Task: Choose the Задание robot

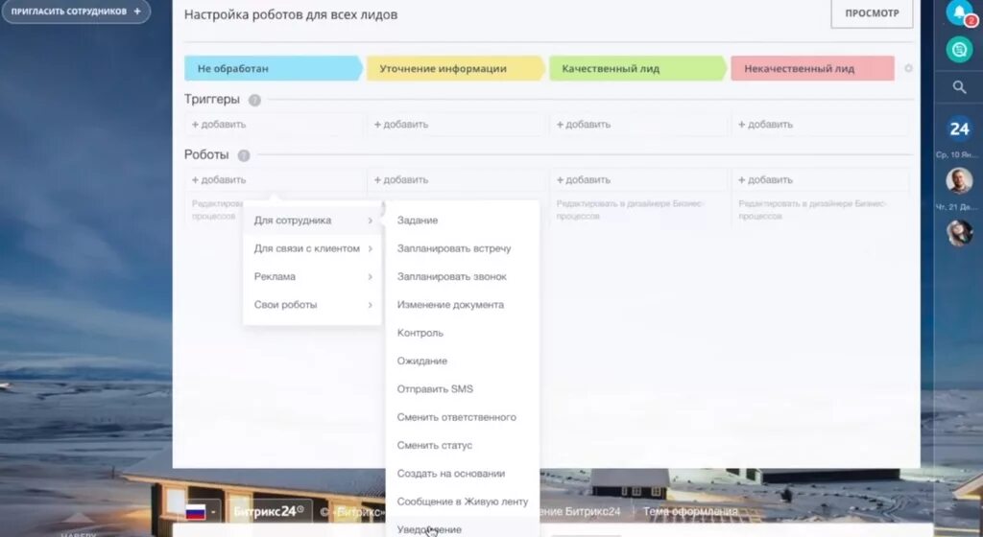Action: tap(463, 221)
